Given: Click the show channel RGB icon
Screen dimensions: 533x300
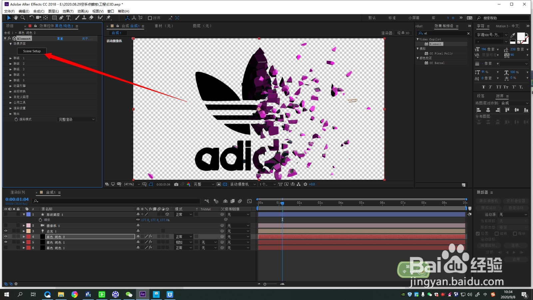Looking at the screenshot, I should (189, 184).
